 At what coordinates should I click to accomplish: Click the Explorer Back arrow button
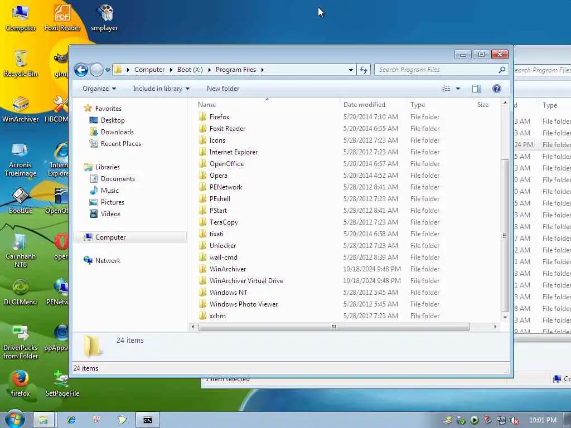click(81, 70)
